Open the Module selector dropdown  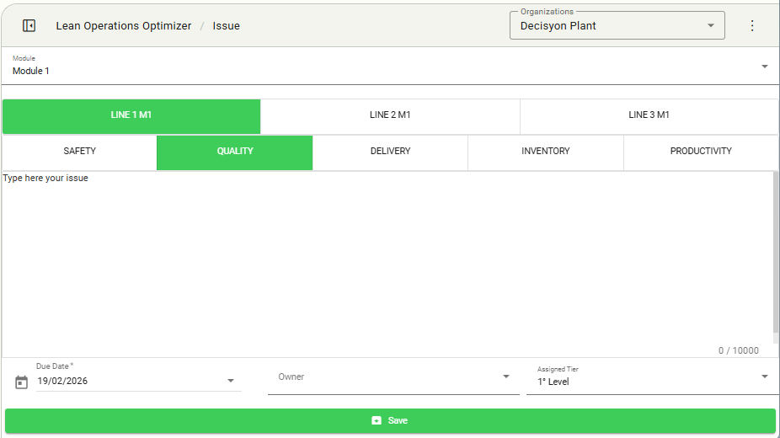(x=764, y=67)
